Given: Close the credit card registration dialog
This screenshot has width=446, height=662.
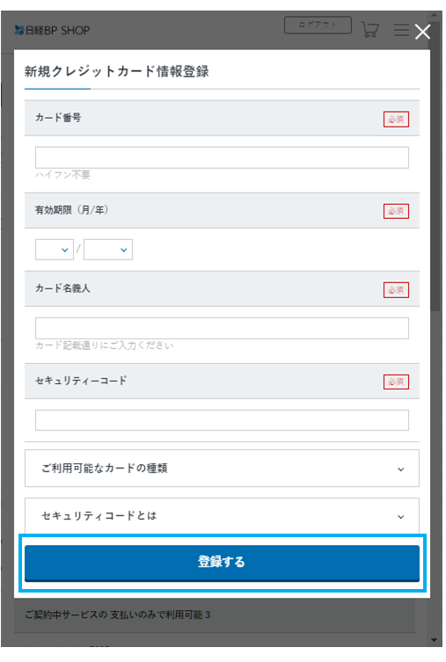Looking at the screenshot, I should point(422,32).
